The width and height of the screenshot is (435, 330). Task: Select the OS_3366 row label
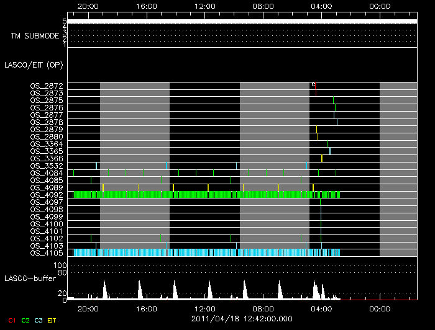pyautogui.click(x=47, y=158)
